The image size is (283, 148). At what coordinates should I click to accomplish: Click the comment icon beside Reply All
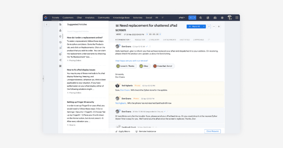[209, 27]
